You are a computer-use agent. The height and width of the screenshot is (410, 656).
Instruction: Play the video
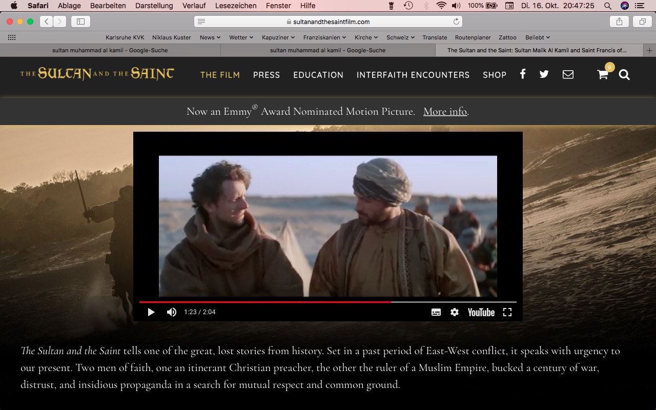(x=151, y=312)
